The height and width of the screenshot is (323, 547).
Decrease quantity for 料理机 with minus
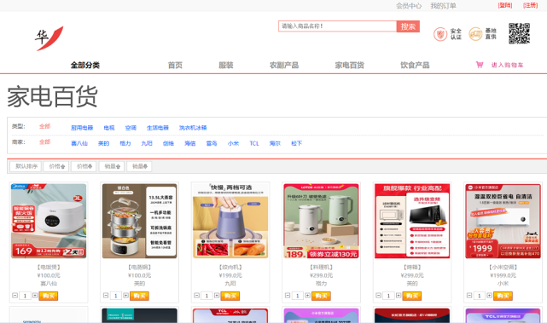[x=288, y=295]
